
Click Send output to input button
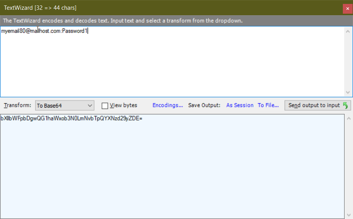click(x=318, y=105)
